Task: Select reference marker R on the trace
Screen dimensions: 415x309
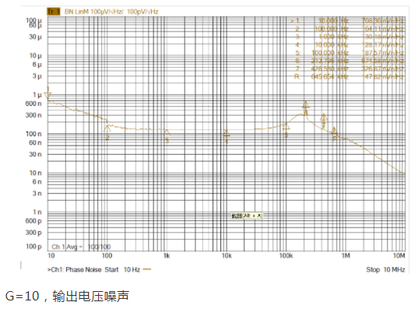Action: [x=334, y=131]
